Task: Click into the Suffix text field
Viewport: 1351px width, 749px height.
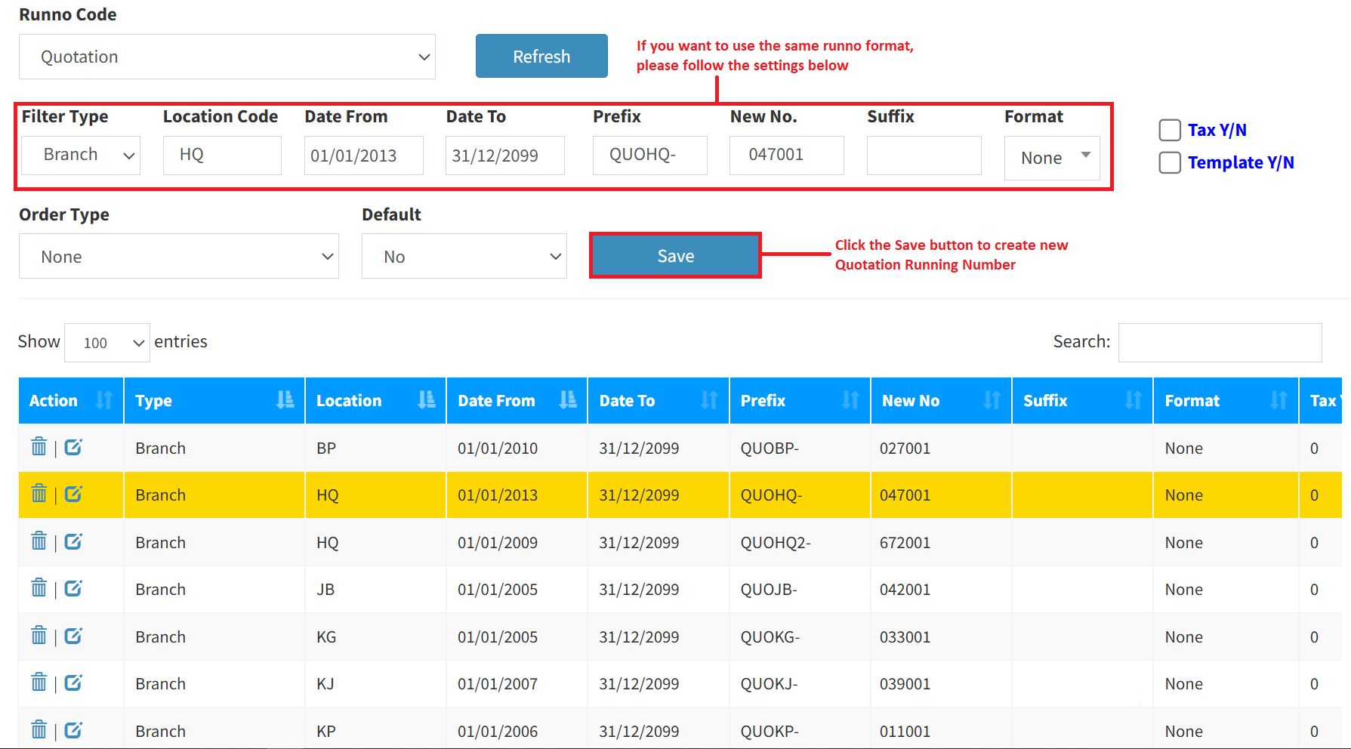Action: [x=924, y=156]
